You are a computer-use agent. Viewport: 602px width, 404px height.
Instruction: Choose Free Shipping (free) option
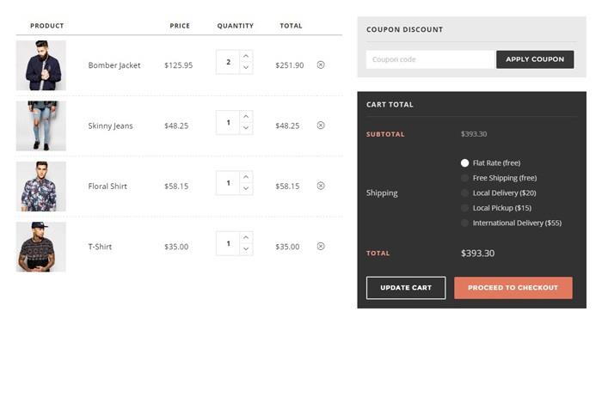click(x=465, y=178)
